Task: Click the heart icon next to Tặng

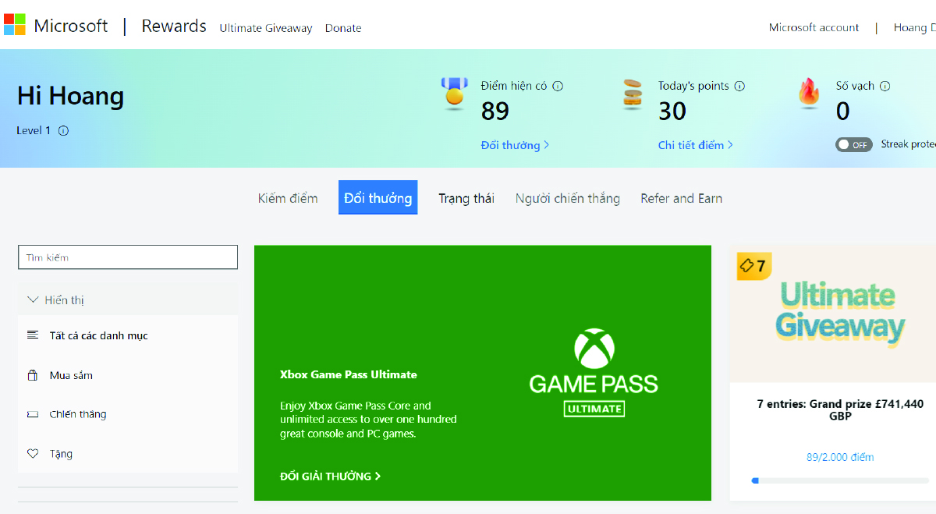Action: coord(31,453)
